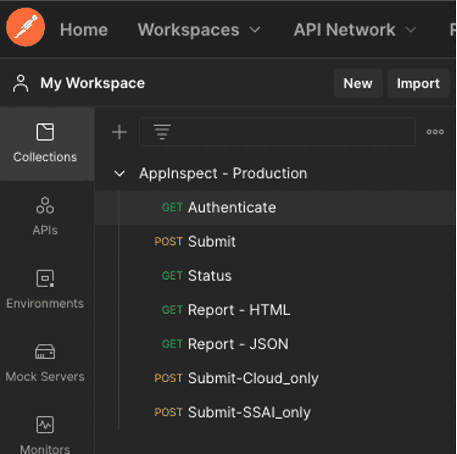Open the GET Report - JSON request

coord(275,344)
